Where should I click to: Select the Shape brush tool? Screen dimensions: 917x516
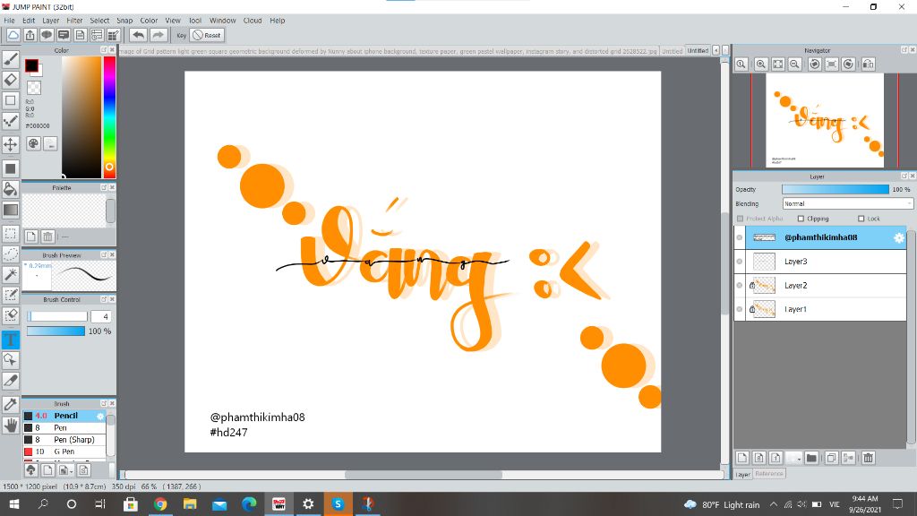(11, 100)
